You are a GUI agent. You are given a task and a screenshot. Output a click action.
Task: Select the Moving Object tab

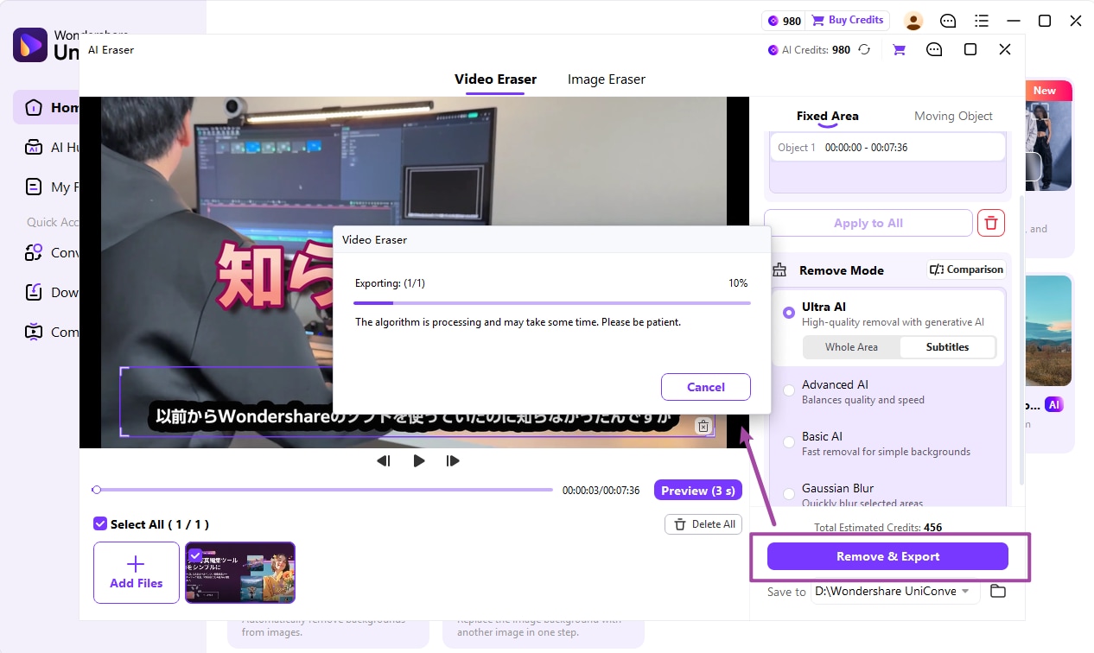click(953, 116)
